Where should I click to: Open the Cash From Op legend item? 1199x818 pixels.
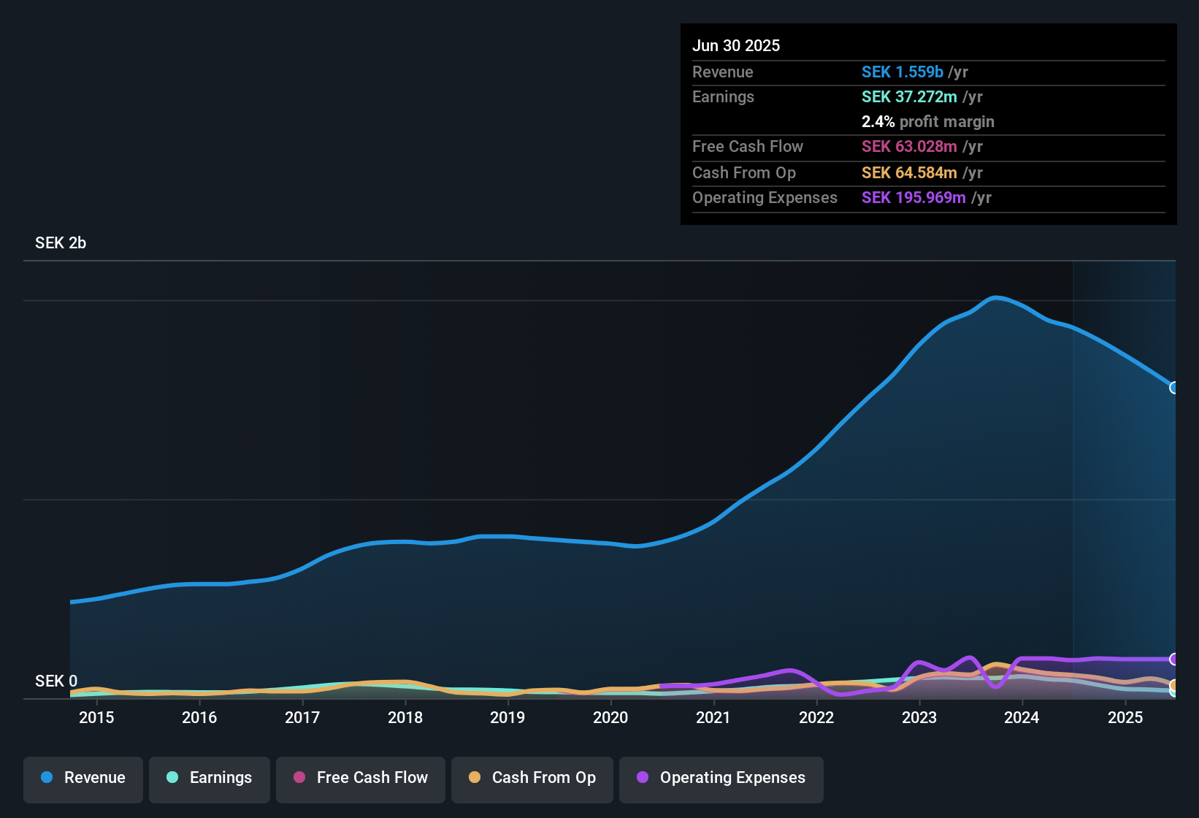pyautogui.click(x=532, y=778)
